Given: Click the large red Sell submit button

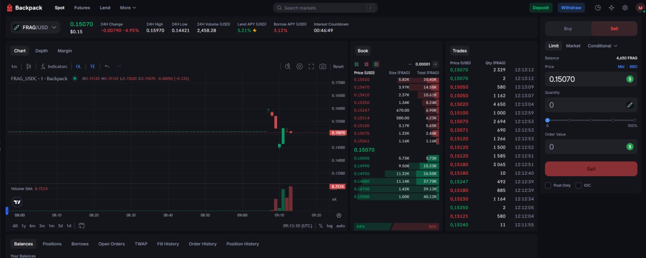Looking at the screenshot, I should point(591,169).
